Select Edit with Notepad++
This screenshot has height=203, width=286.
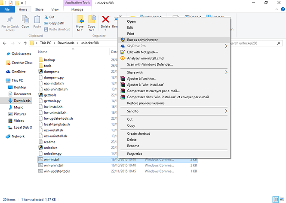tap(174, 52)
